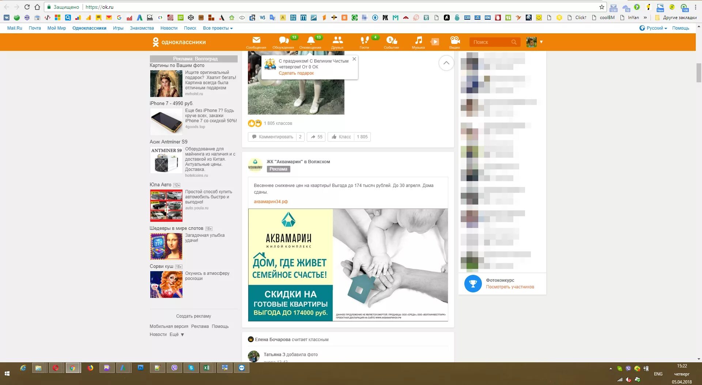Expand the Ещё footer menu
The image size is (702, 385).
coord(177,334)
